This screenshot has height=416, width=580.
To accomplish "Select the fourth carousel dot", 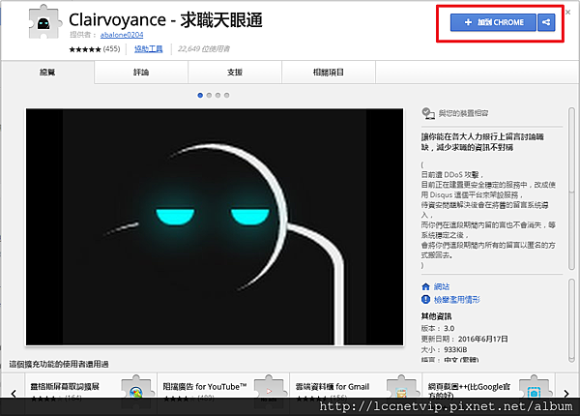I will (227, 95).
